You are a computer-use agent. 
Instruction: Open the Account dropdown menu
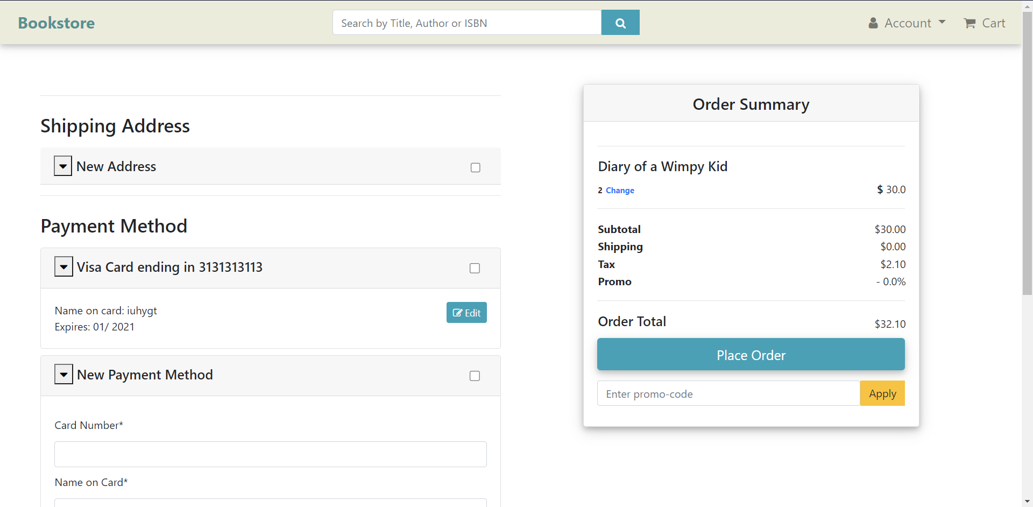(915, 23)
